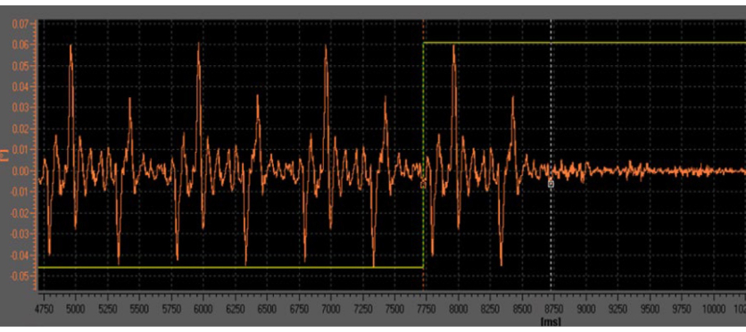Click the 4750 tick label on the time axis
Screen dimensions: 746x332
point(45,309)
